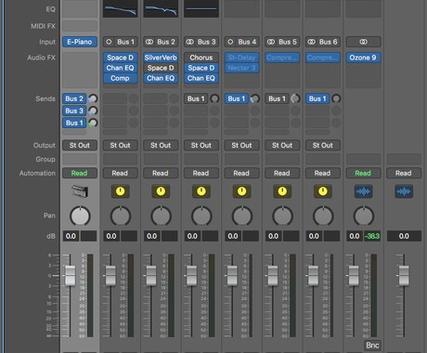Image resolution: width=427 pixels, height=353 pixels.
Task: Toggle the mono format icon beside Bus 1 input
Action: [109, 42]
